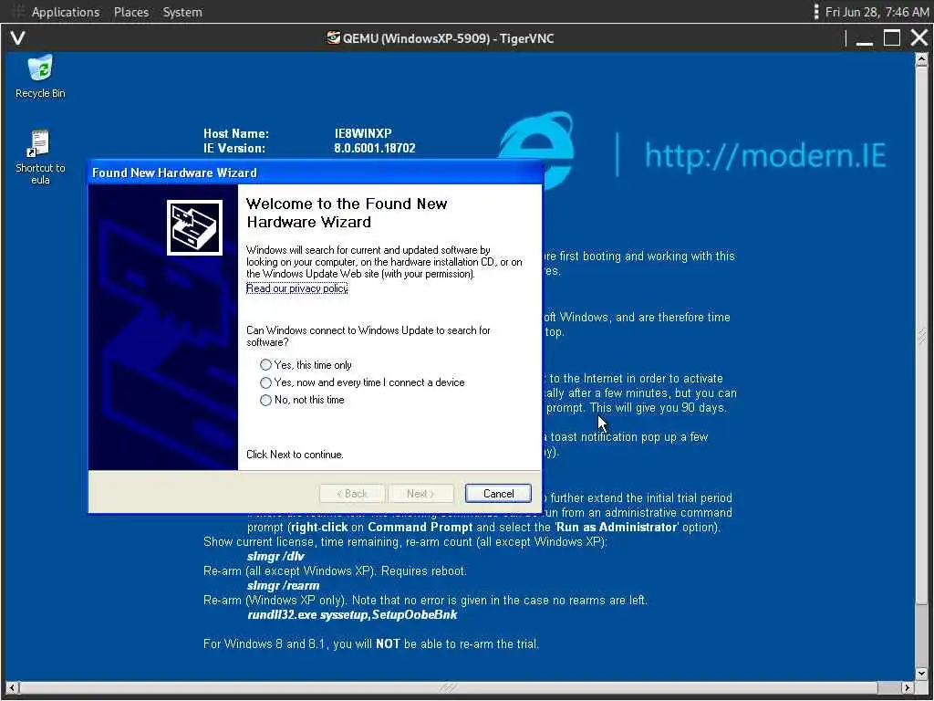This screenshot has width=934, height=701.
Task: Click the 'Click Next to continue.' text
Action: click(295, 455)
